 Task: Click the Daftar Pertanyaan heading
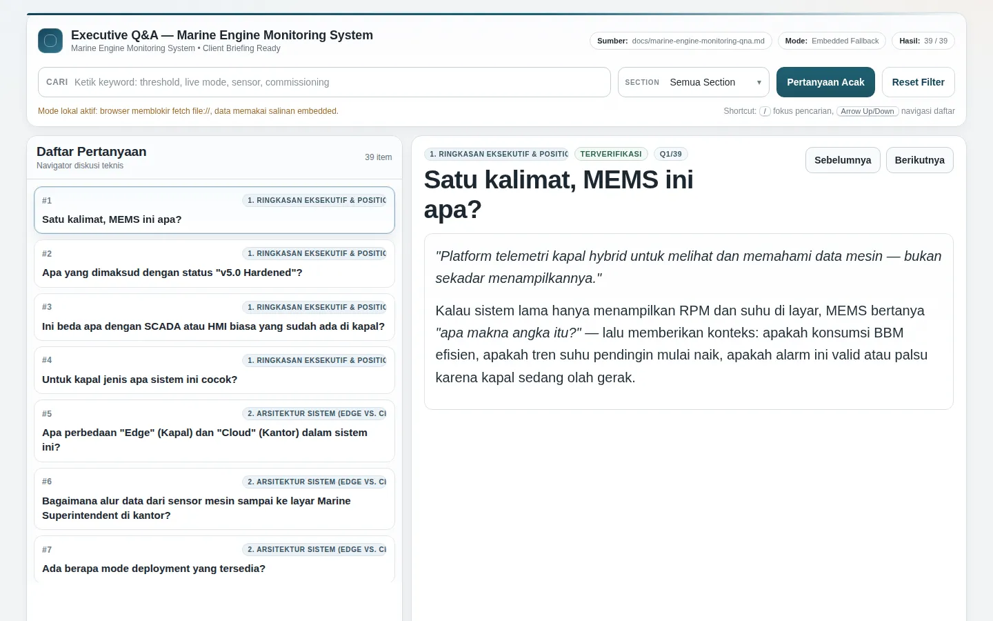click(92, 152)
